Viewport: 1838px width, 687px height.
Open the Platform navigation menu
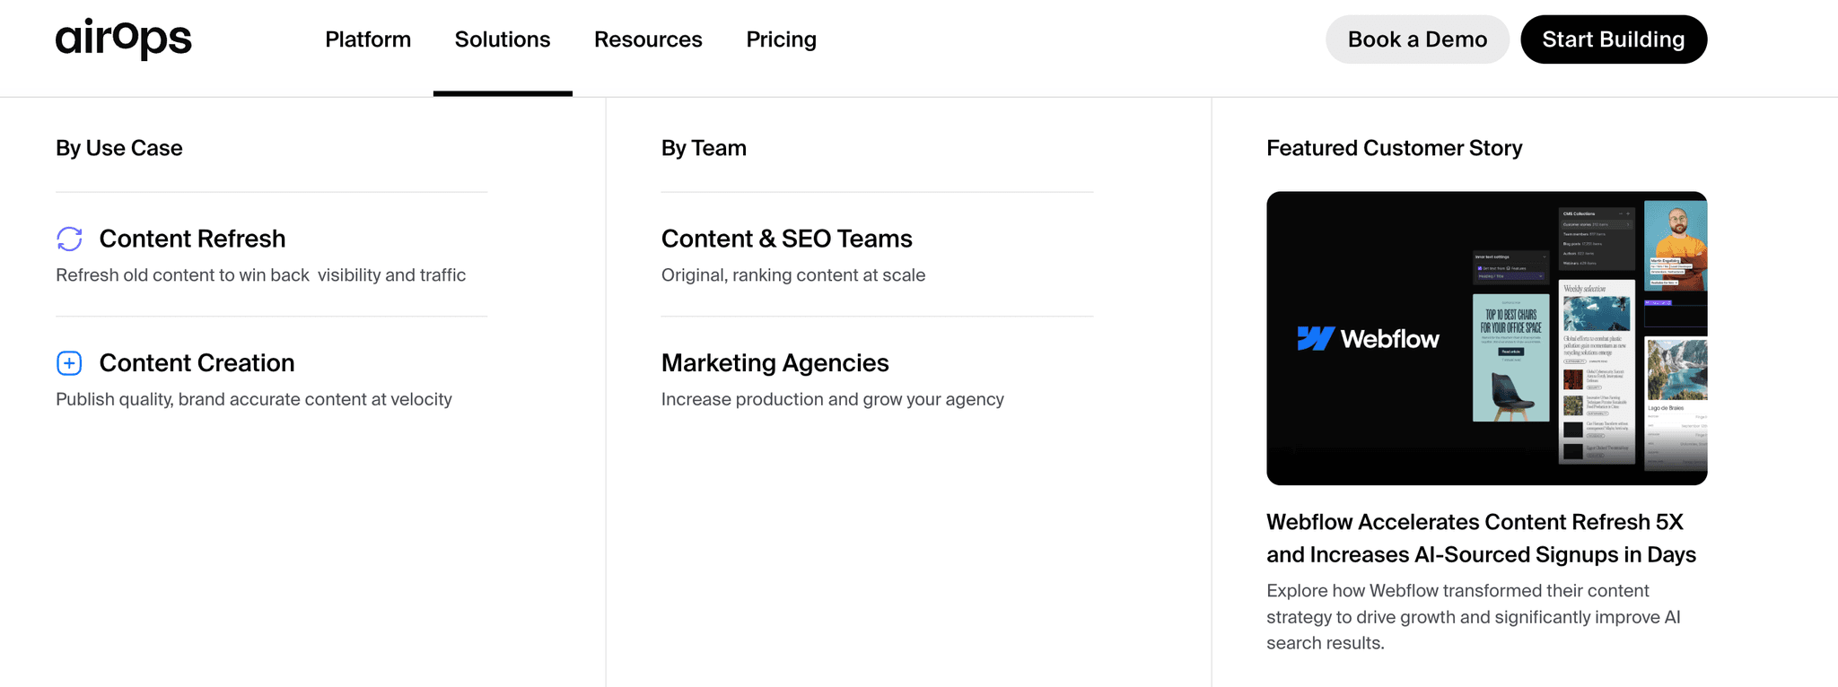coord(368,39)
